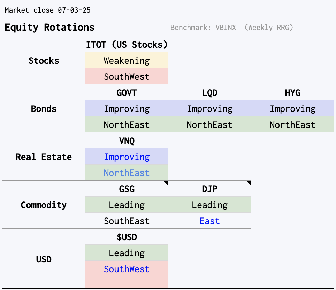Select the GOVT header cell
This screenshot has height=290, width=336.
tap(127, 92)
